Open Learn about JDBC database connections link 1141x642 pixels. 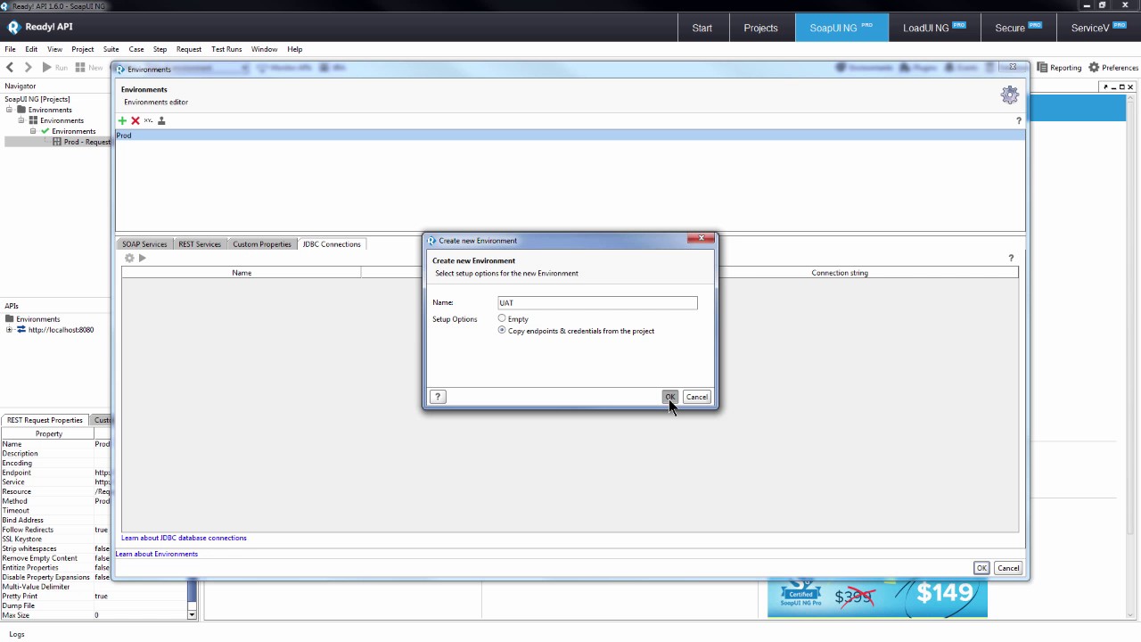184,538
